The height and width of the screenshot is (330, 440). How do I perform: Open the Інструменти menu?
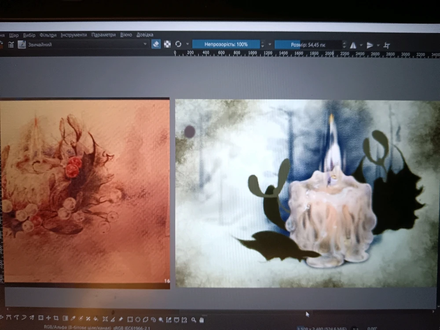coord(74,35)
